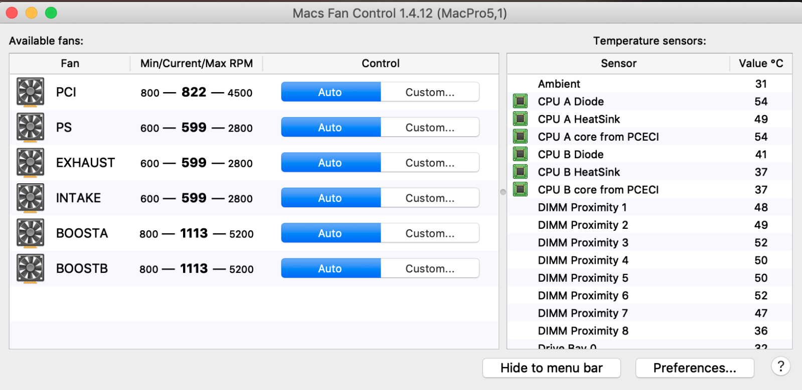Viewport: 802px width, 390px height.
Task: Click the INTAKE fan icon
Action: click(31, 198)
